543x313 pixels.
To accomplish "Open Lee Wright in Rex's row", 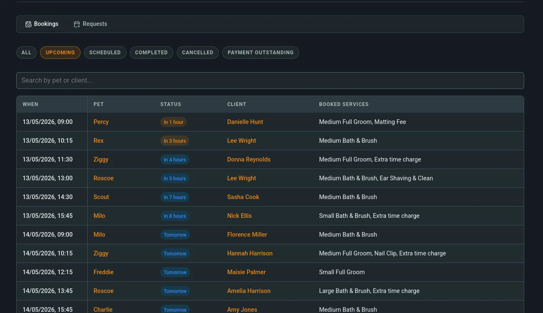I will point(241,141).
